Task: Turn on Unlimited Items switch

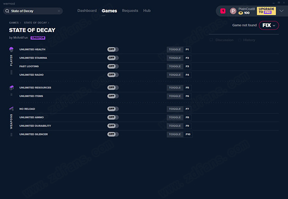Action: [113, 96]
